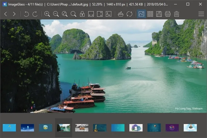Rotate image clockwise
The width and height of the screenshot is (207, 138).
tap(35, 14)
